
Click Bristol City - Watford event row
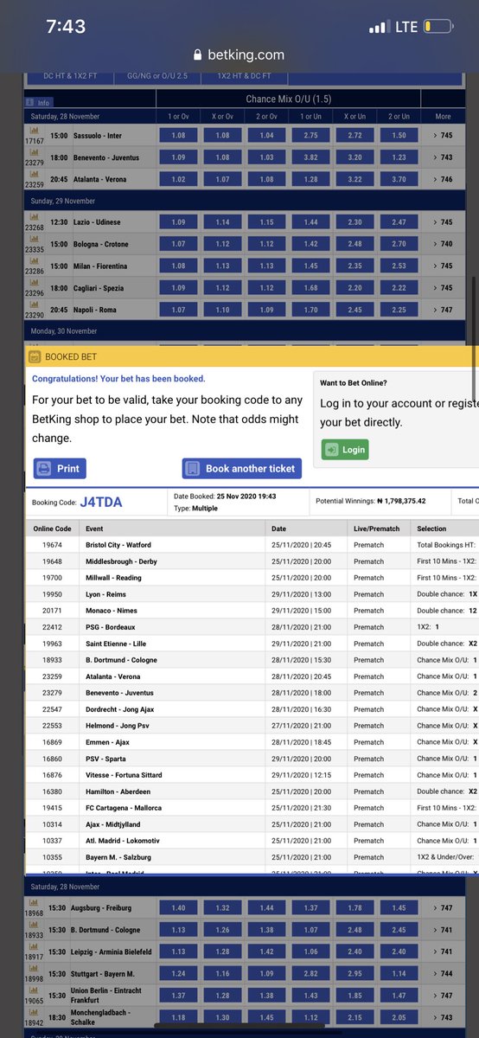[252, 545]
